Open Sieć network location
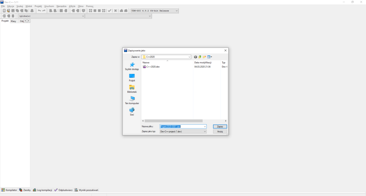The image size is (366, 196). (132, 111)
